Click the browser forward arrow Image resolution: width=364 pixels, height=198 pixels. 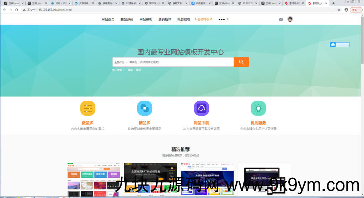click(10, 10)
